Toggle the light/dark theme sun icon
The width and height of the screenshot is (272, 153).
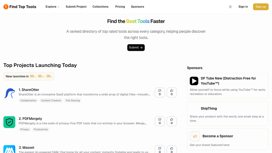pyautogui.click(x=230, y=7)
